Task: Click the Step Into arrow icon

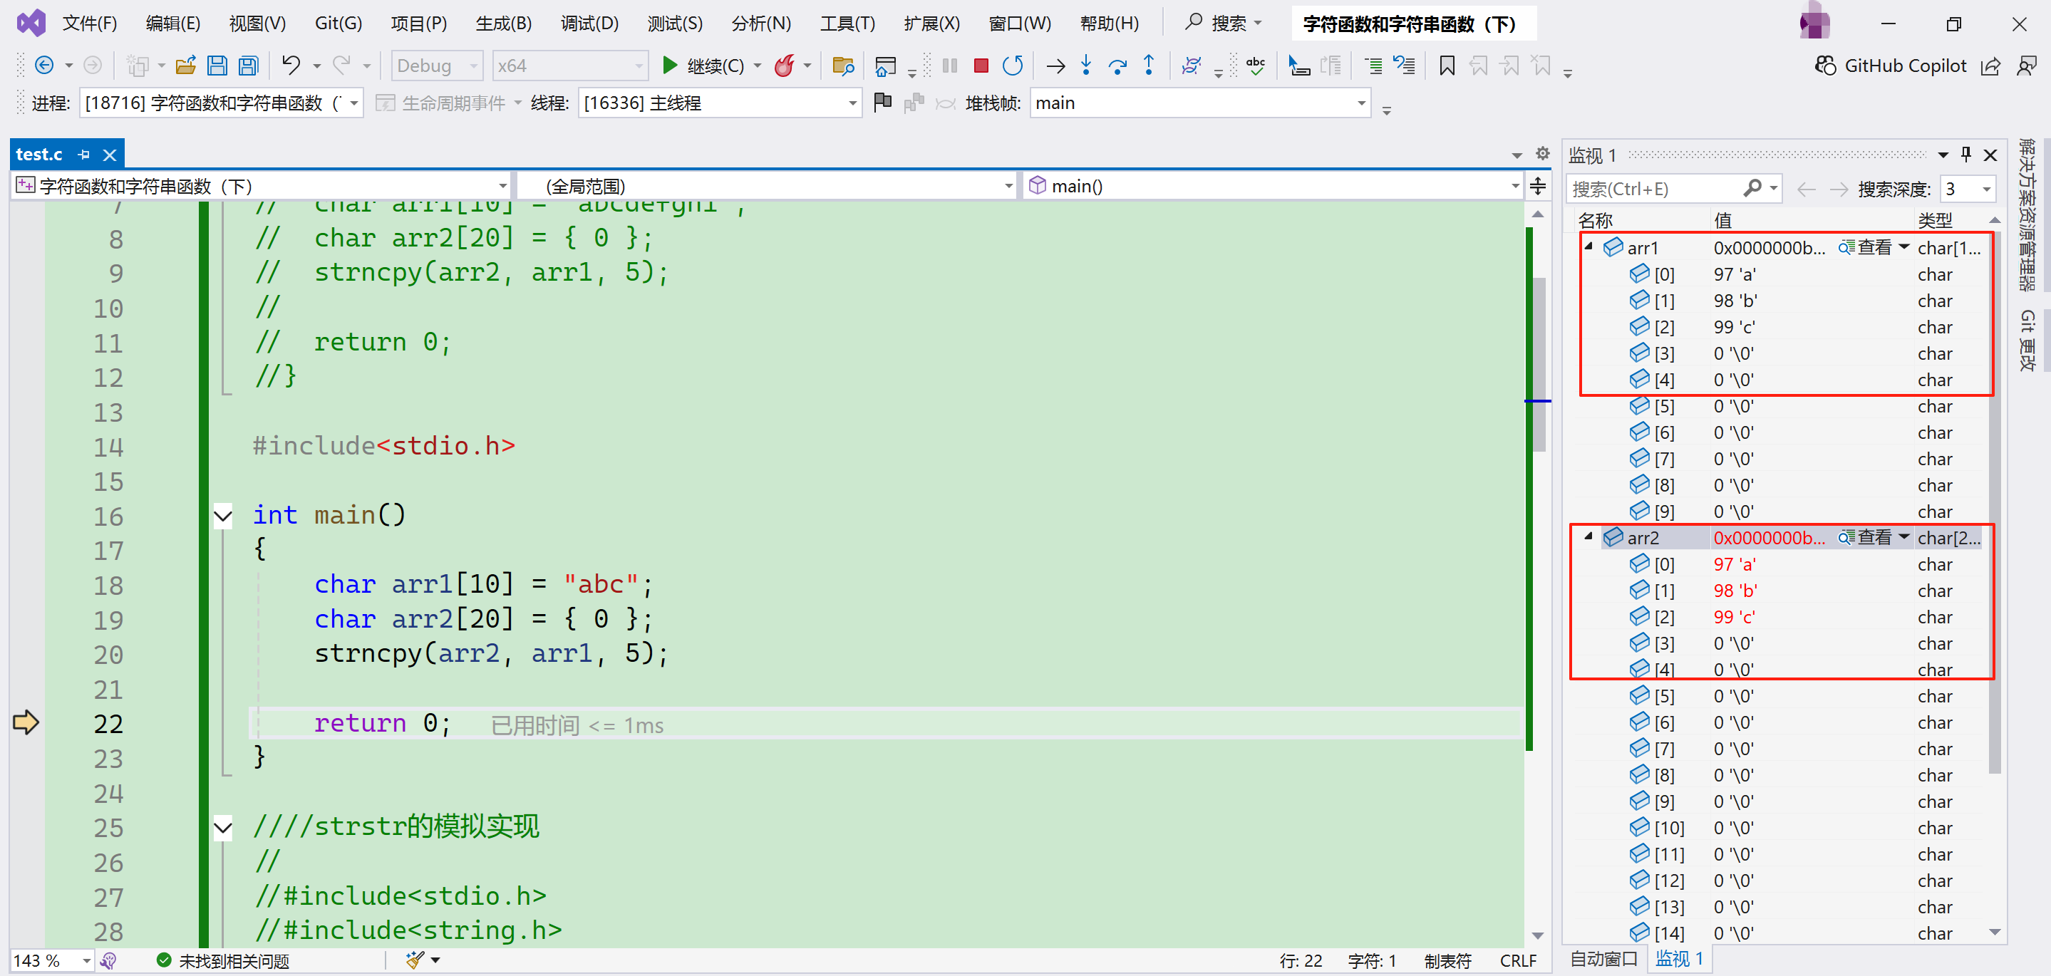Action: point(1086,66)
